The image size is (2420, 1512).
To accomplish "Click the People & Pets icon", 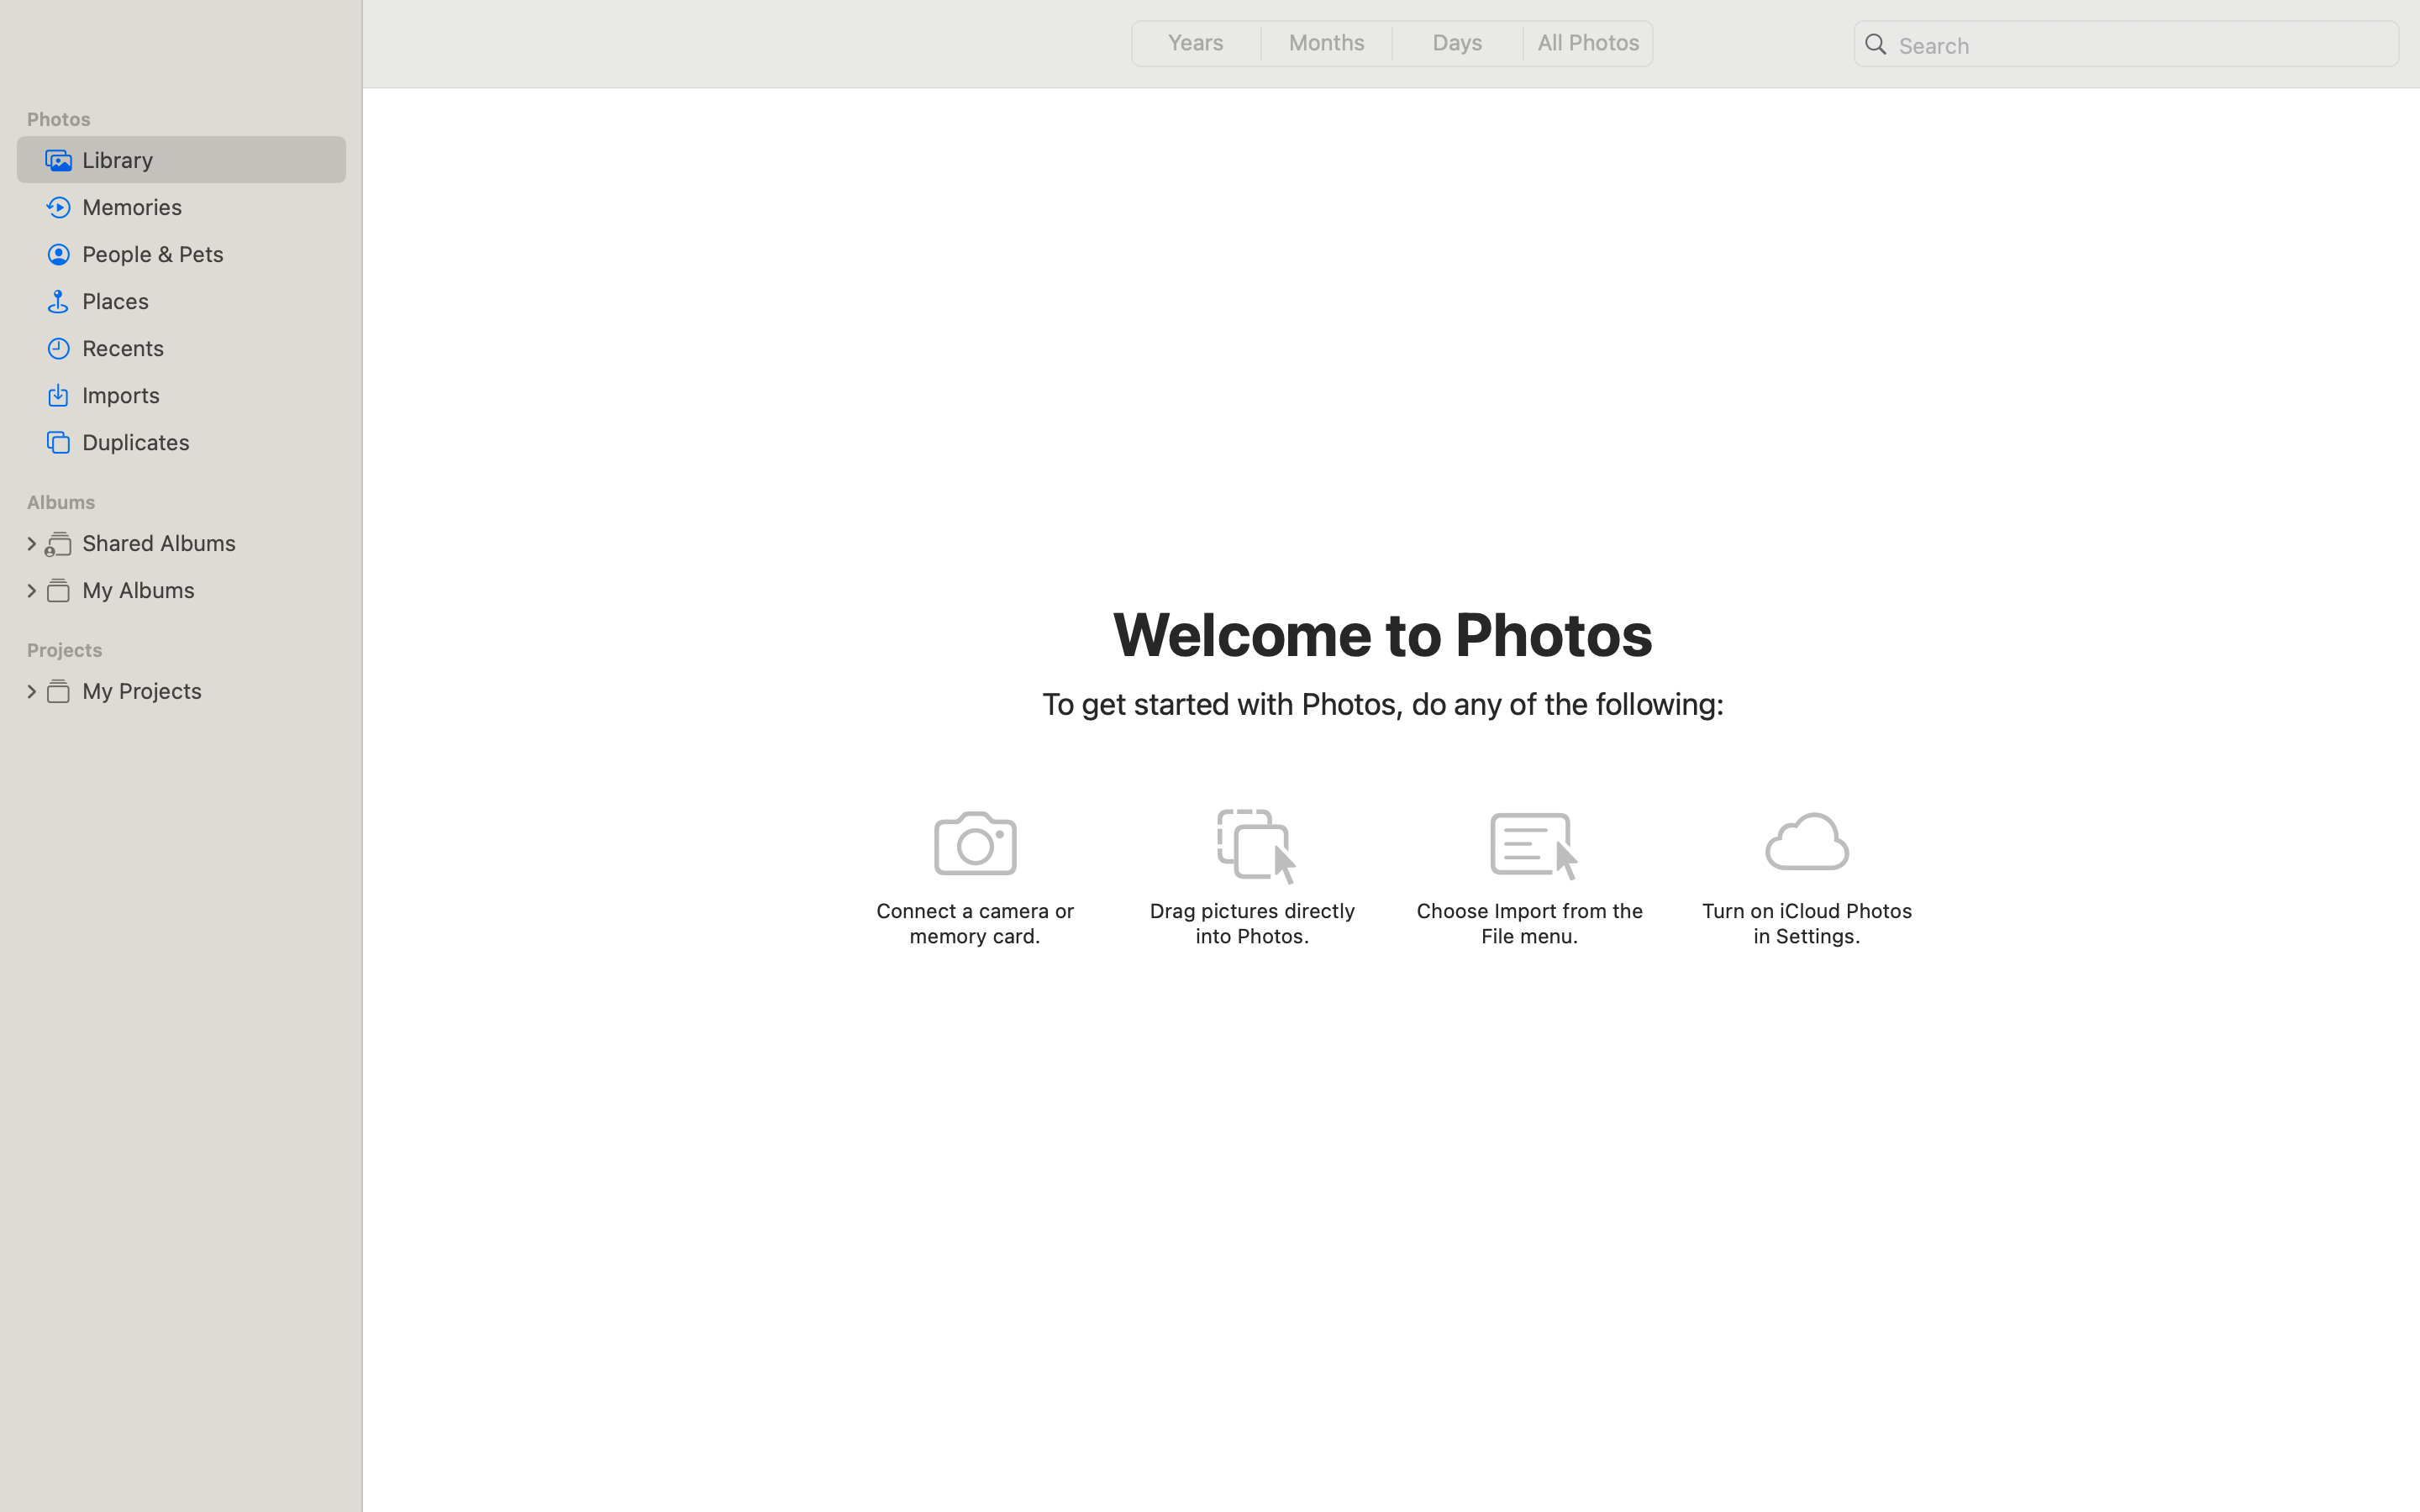I will point(59,254).
